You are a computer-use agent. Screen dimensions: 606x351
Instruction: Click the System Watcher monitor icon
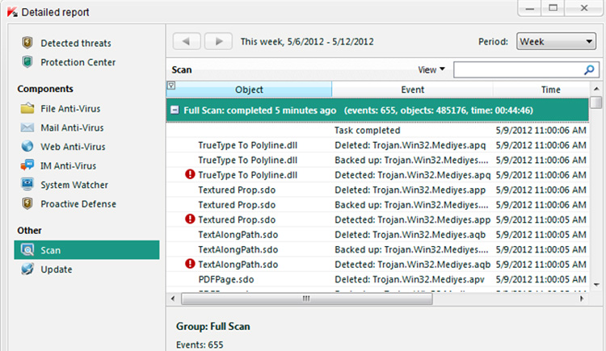coord(27,185)
